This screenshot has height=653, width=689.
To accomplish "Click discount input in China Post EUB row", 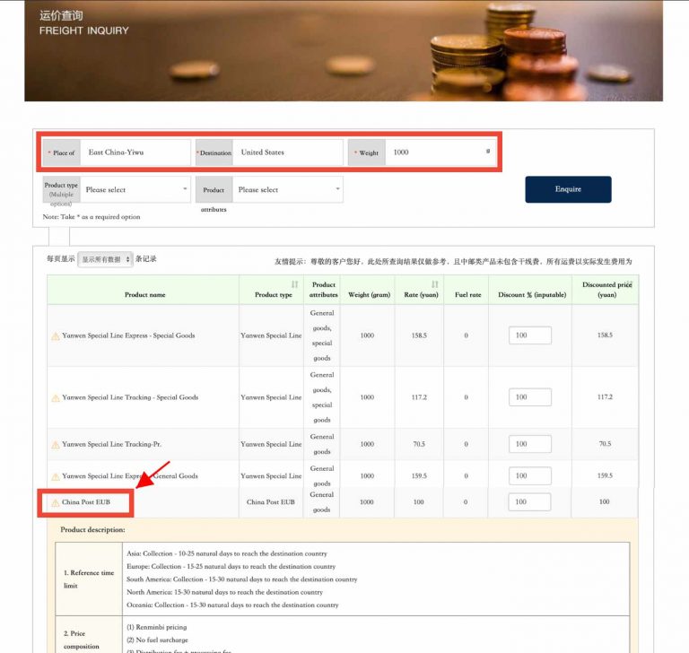I will 529,502.
